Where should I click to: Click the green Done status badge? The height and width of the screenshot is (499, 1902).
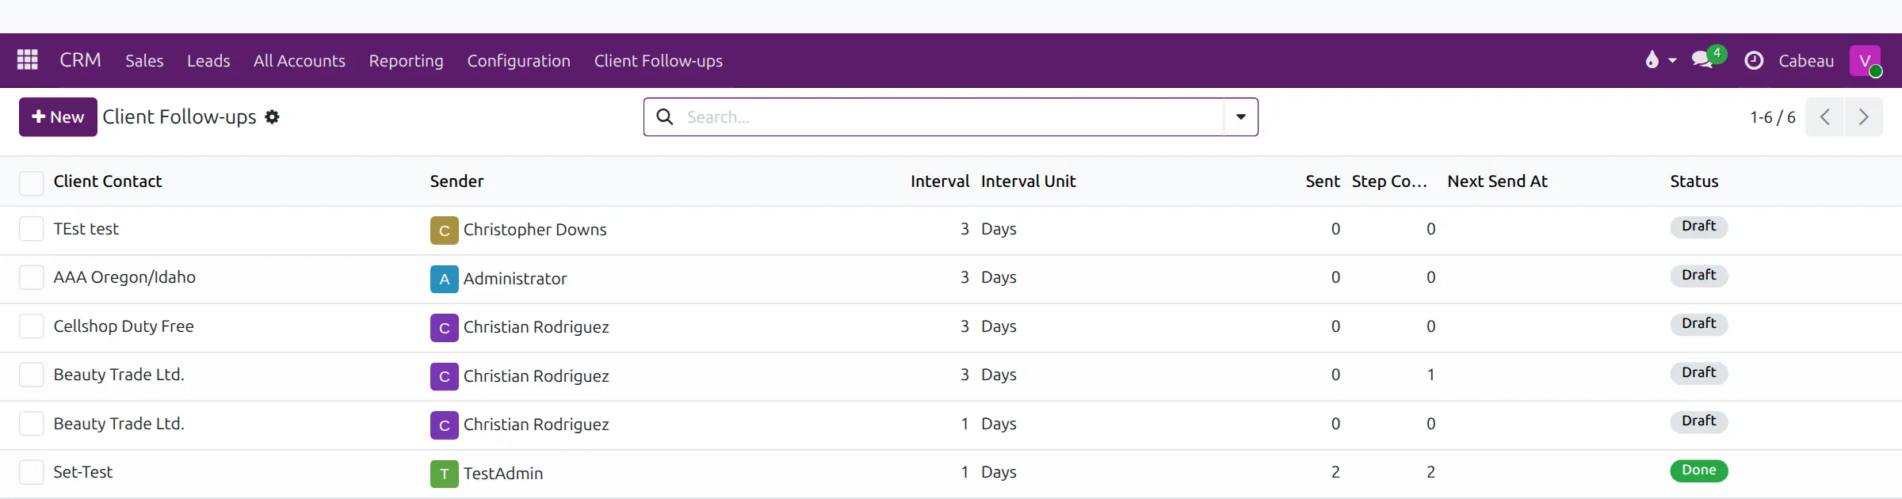(x=1699, y=470)
